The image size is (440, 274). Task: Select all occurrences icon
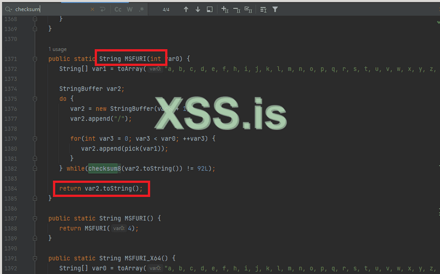tap(248, 10)
